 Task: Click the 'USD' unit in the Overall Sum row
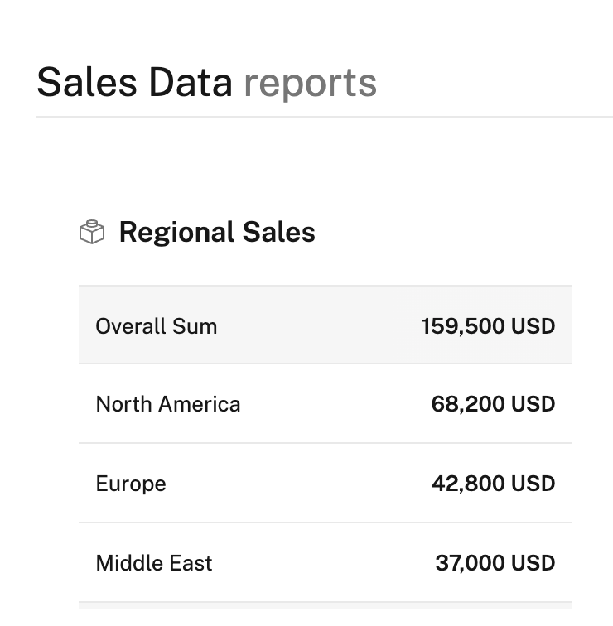pos(533,326)
